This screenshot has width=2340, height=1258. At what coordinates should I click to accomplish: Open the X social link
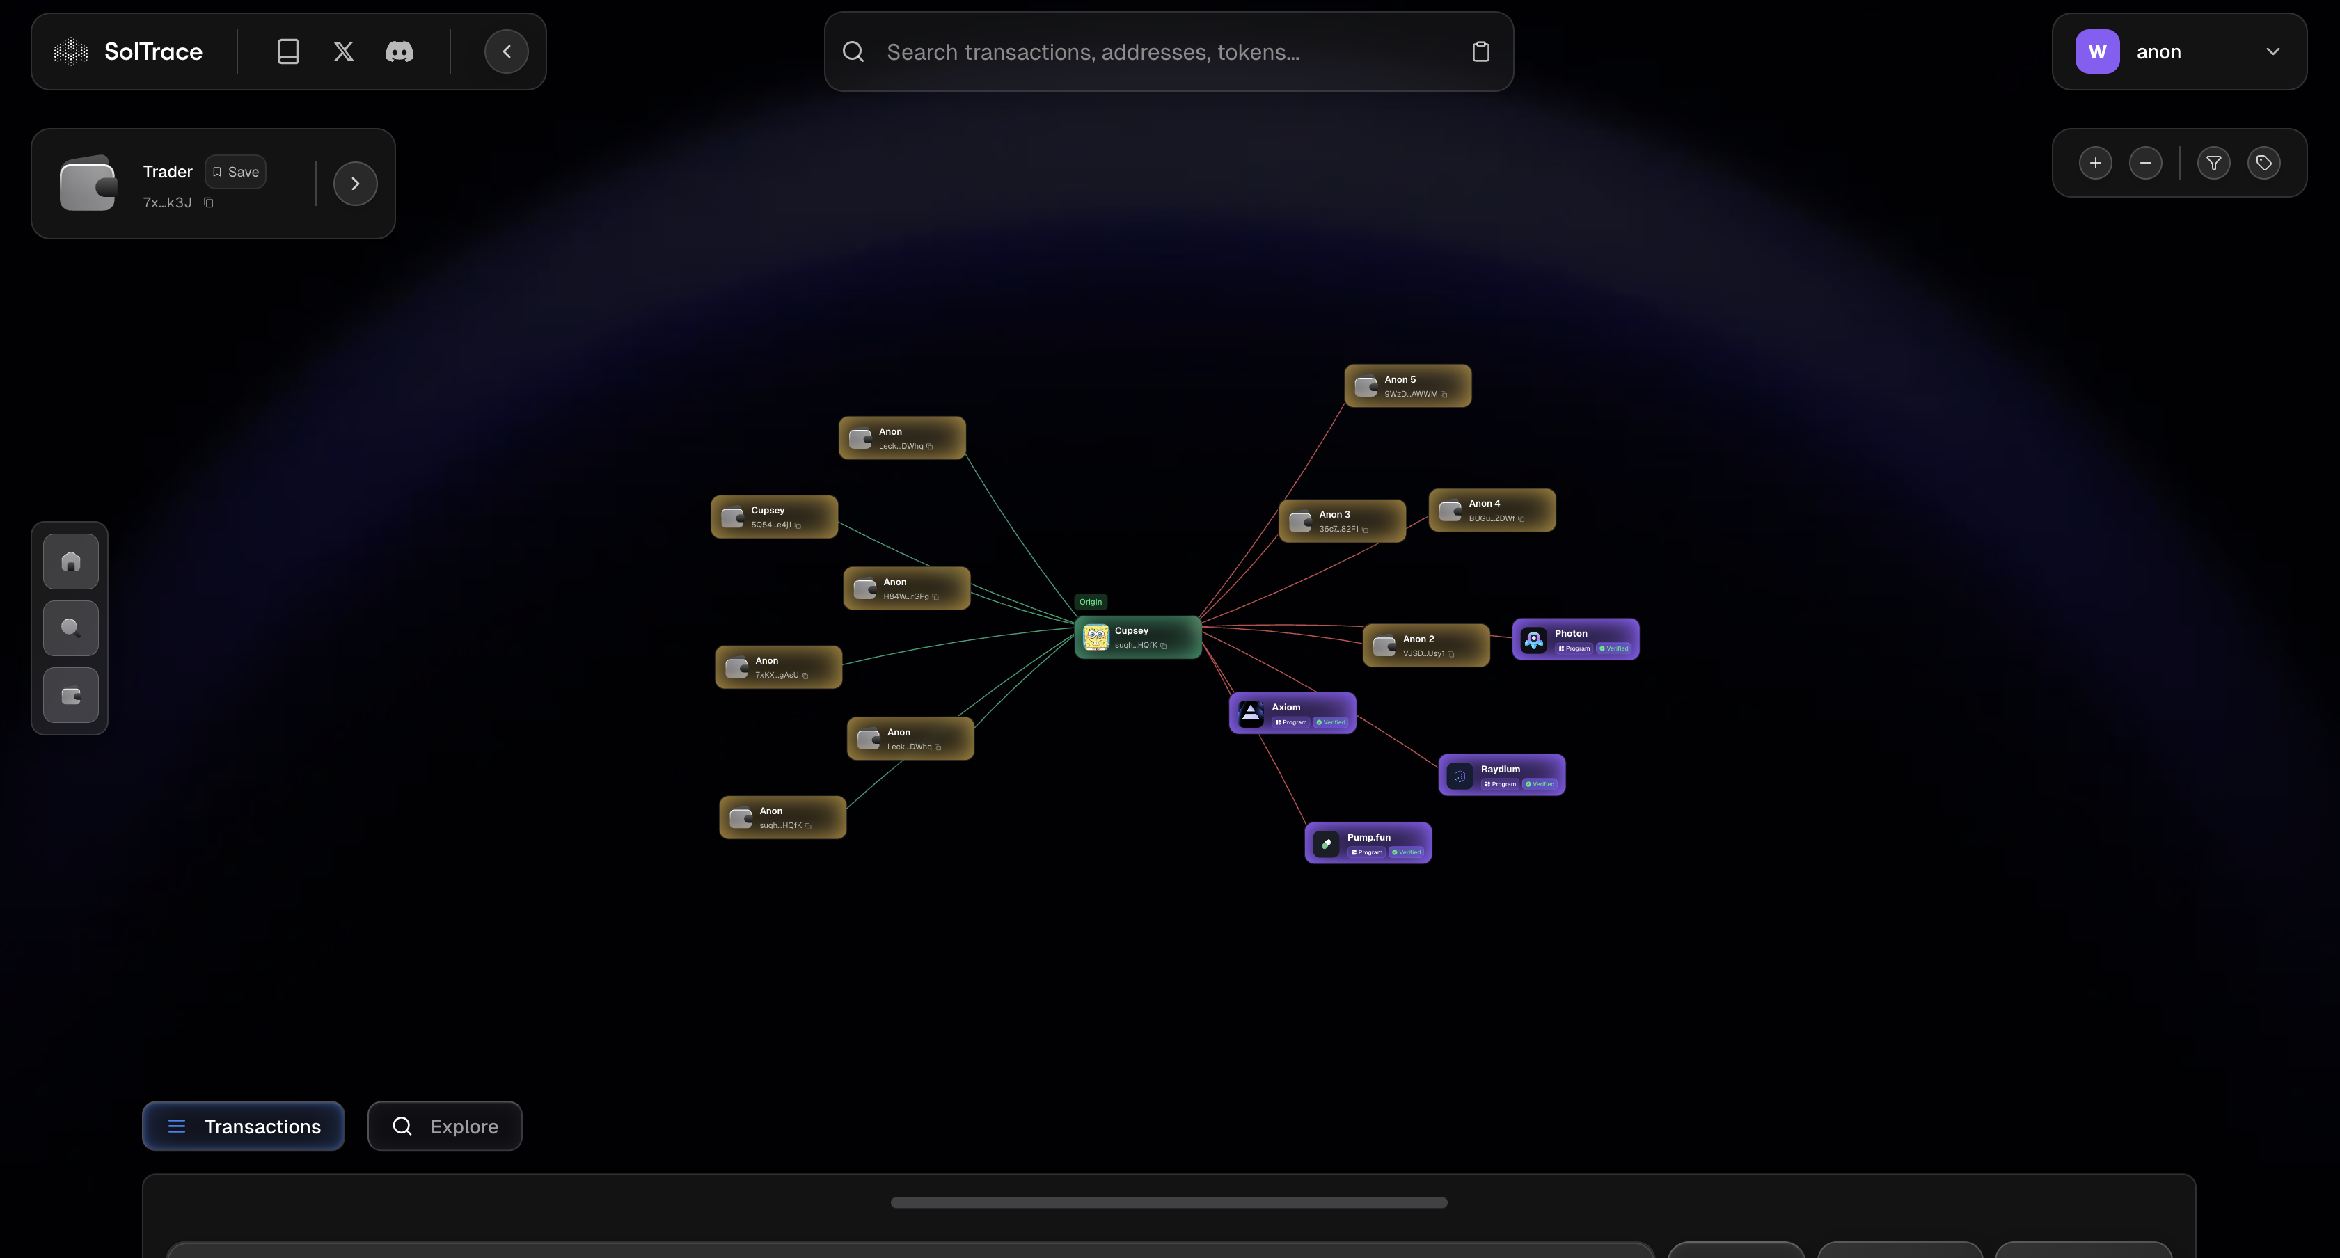point(342,51)
